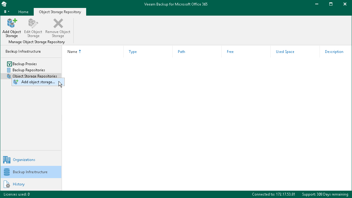Click the Edit Object Storage ribbon icon

click(33, 23)
